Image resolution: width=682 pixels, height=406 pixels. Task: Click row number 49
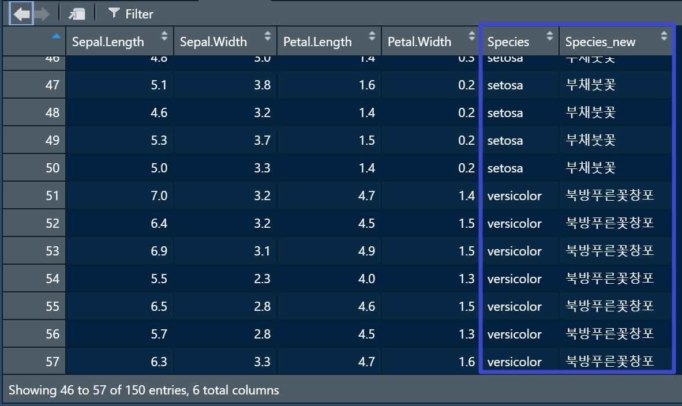34,140
